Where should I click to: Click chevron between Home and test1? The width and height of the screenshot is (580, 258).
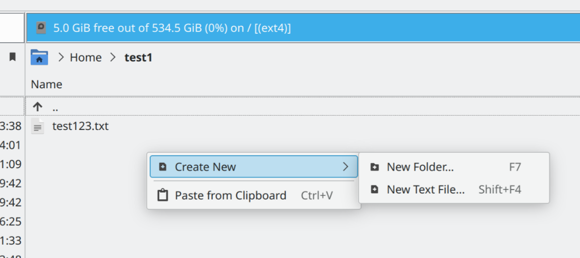coord(113,58)
